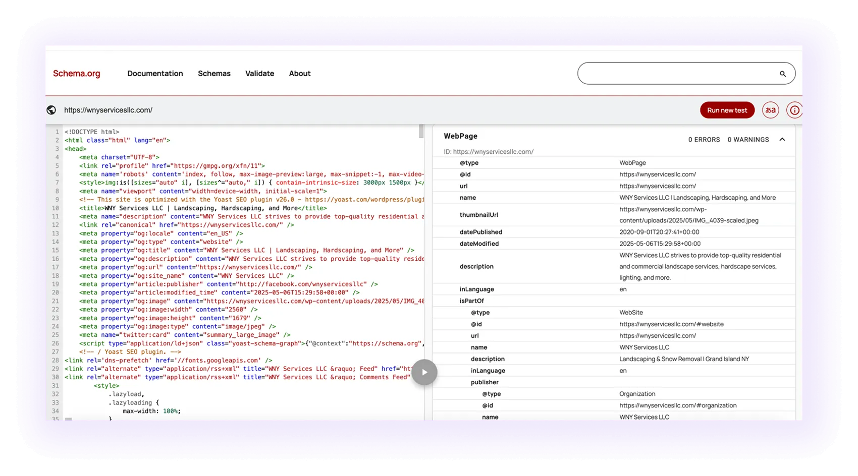Click the Run new test button
The width and height of the screenshot is (858, 476).
727,110
